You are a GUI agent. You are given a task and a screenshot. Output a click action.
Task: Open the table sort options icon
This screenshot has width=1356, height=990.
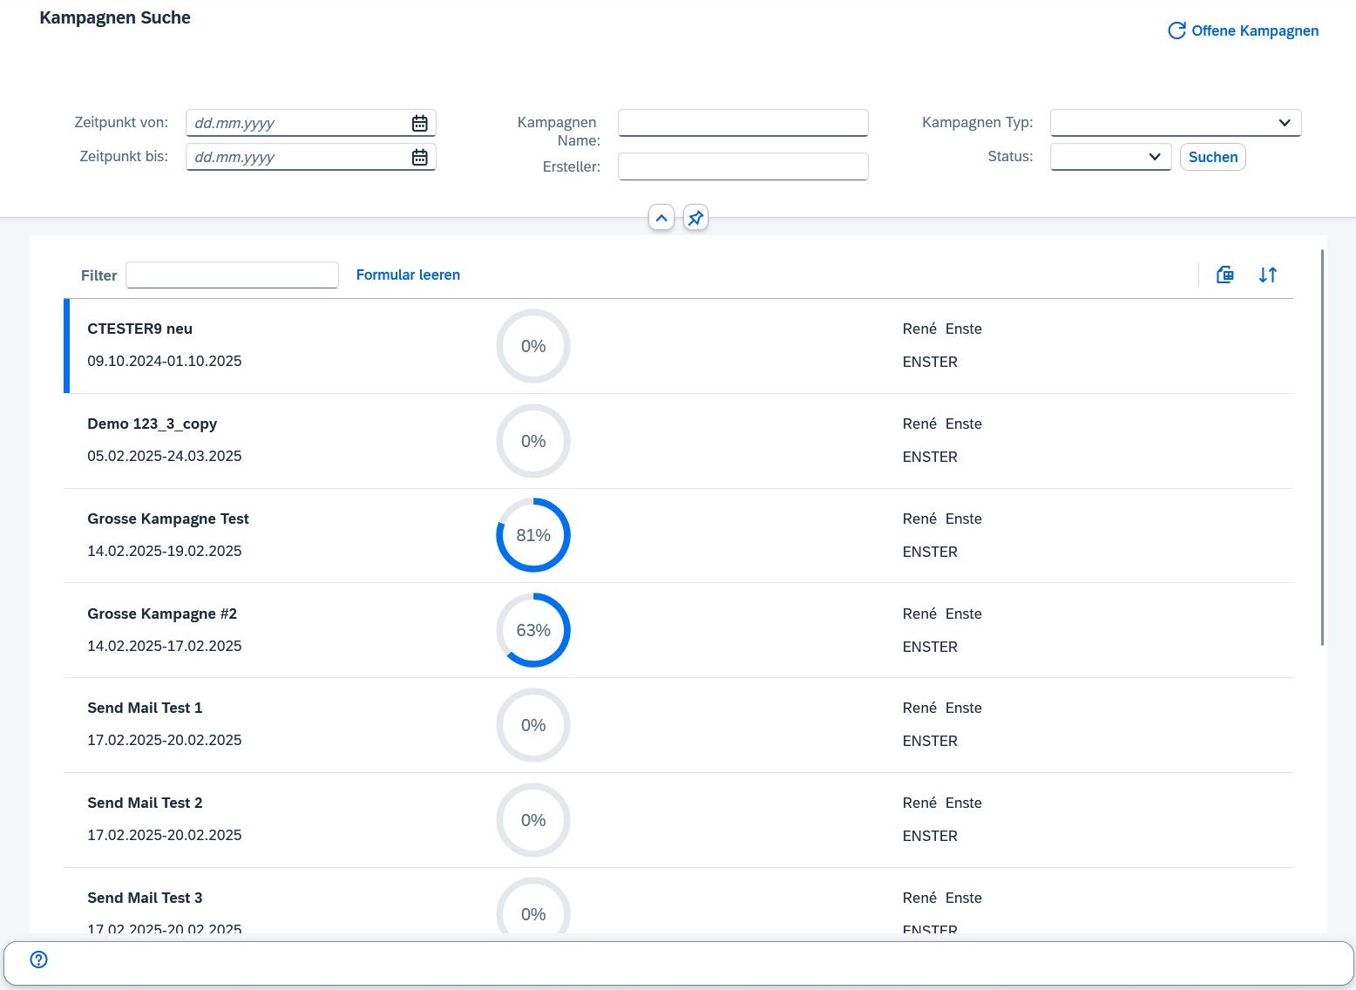coord(1267,275)
